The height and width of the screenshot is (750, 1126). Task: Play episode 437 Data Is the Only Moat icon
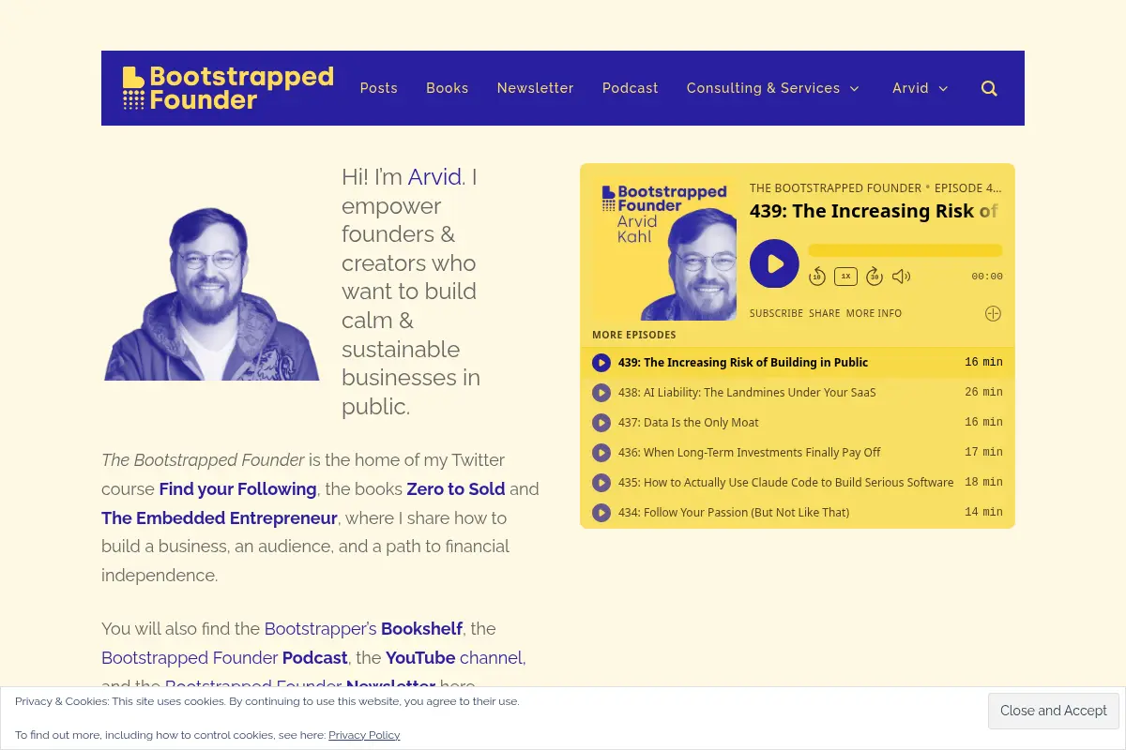(601, 423)
